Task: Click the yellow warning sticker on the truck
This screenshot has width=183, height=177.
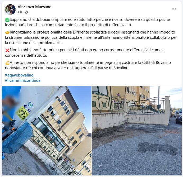Action: point(22,113)
